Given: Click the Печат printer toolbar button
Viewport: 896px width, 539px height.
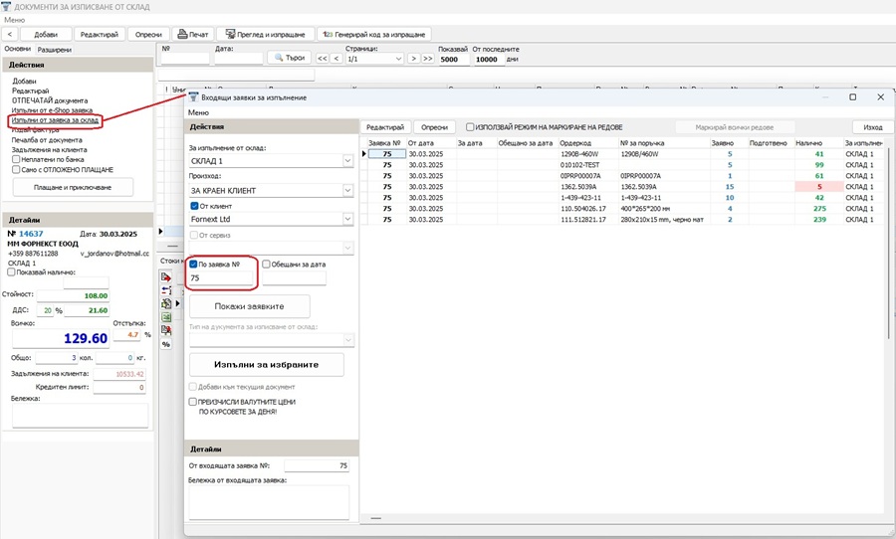Looking at the screenshot, I should click(192, 34).
